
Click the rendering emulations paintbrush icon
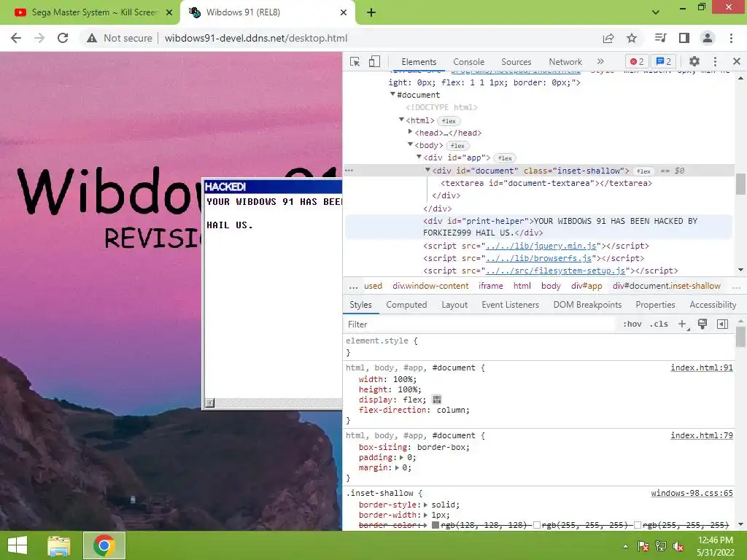703,324
